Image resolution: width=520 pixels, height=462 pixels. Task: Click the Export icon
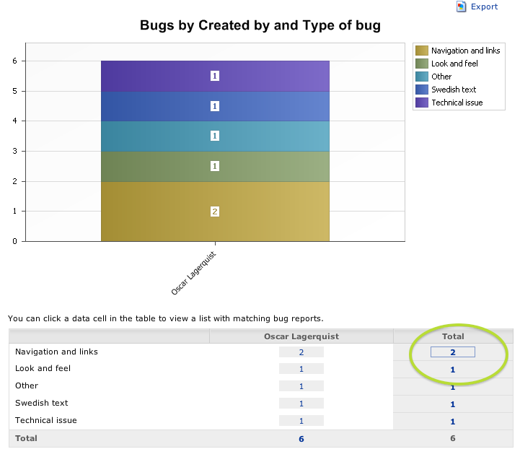462,6
